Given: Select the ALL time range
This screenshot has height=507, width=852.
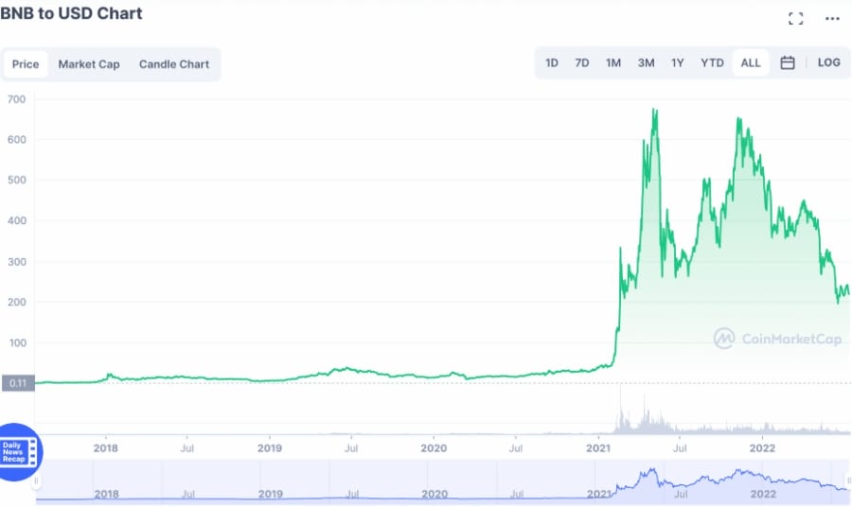Looking at the screenshot, I should click(751, 63).
